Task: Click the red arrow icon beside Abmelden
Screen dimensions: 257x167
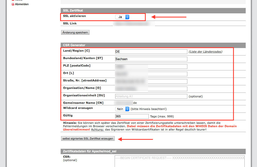Action: [x=13, y=4]
